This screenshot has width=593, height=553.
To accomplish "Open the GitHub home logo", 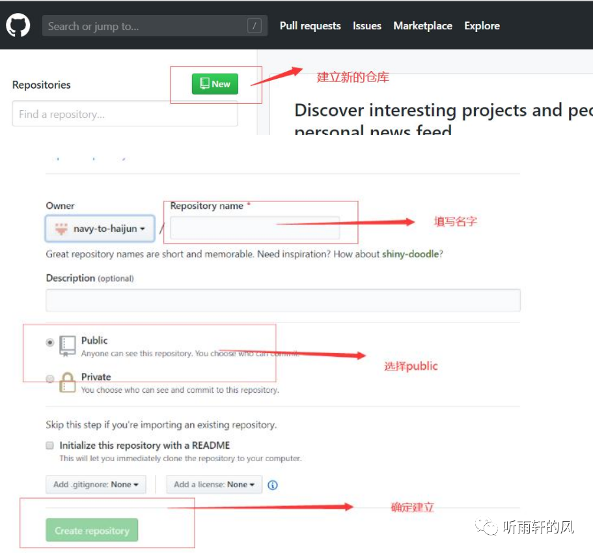I will click(x=18, y=25).
